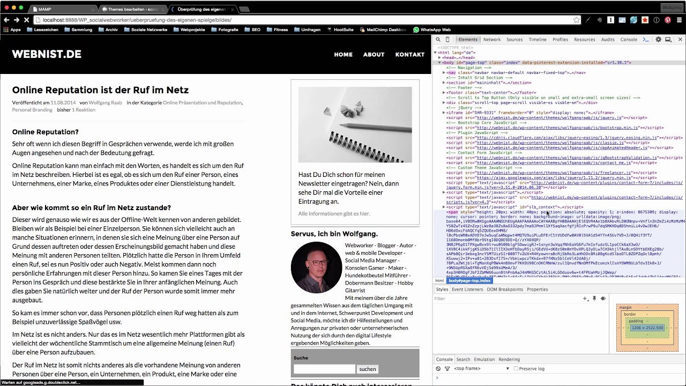Go back with the browser back arrow

tap(6, 20)
